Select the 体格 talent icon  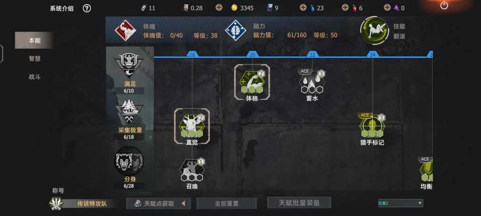252,81
